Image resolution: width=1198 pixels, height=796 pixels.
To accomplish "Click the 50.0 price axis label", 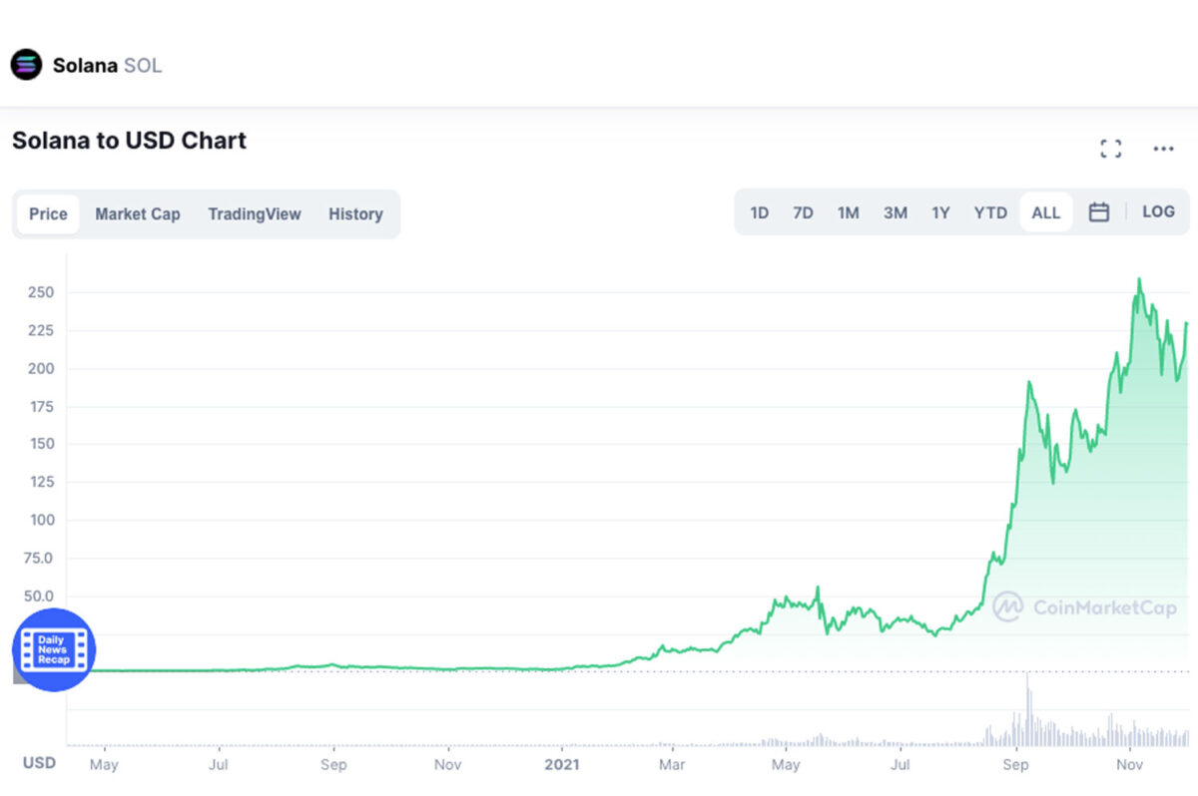I will point(39,596).
